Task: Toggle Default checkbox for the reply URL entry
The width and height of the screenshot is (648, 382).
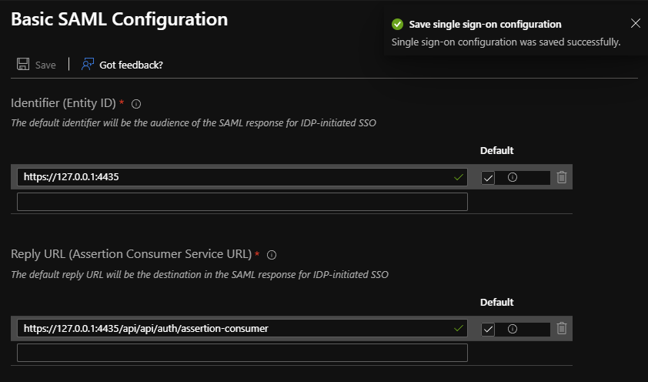Action: coord(488,330)
